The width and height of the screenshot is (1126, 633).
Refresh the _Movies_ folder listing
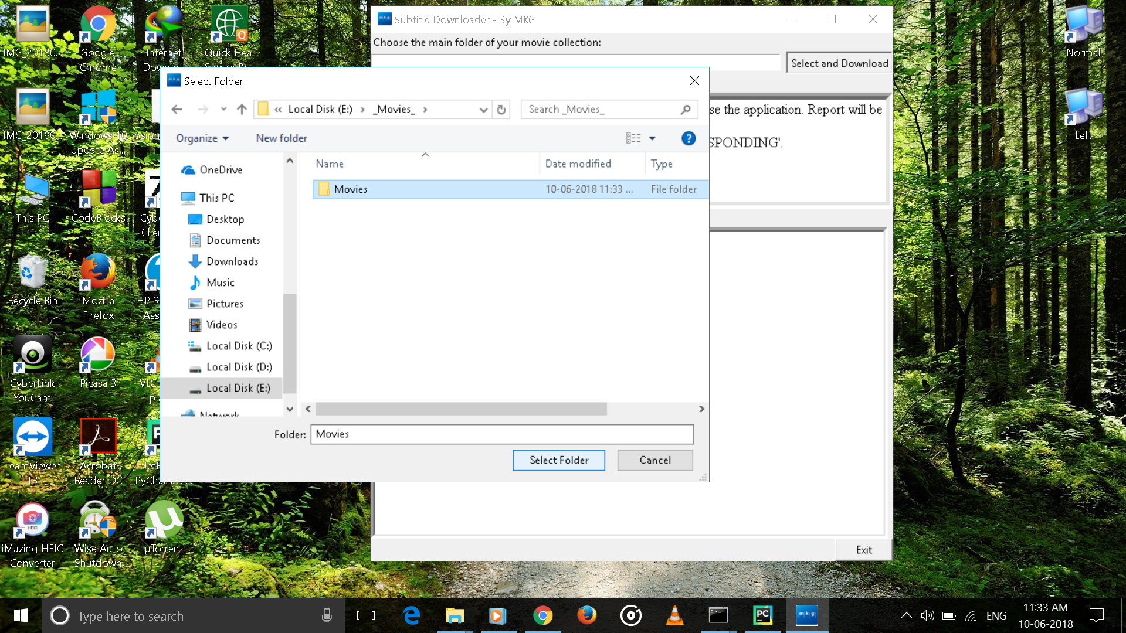point(501,110)
